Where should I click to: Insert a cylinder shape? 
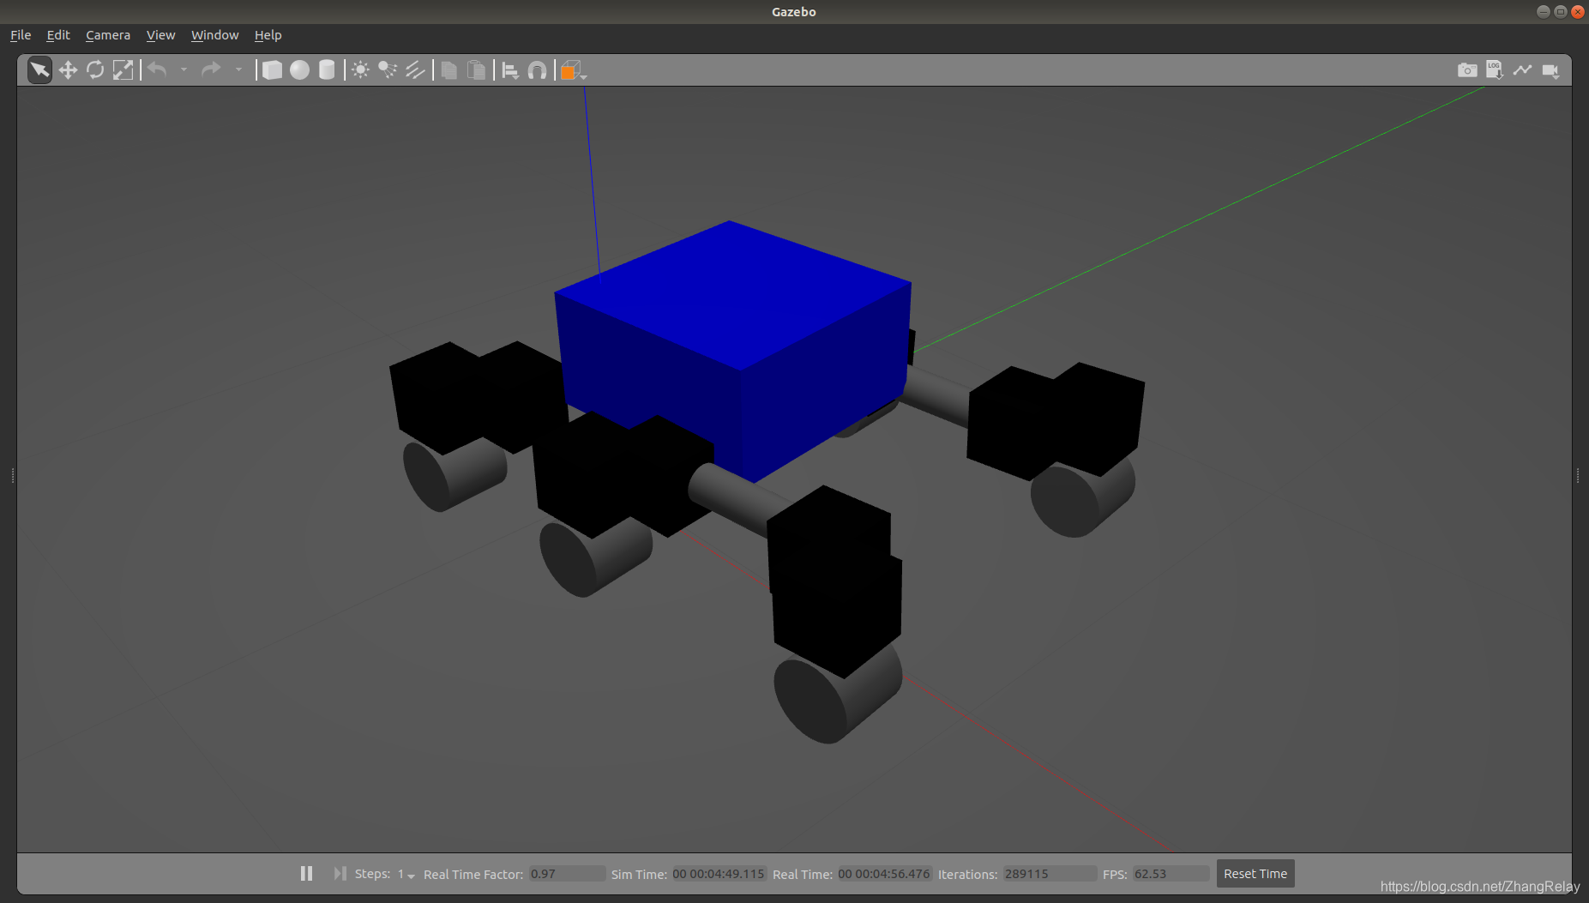tap(327, 70)
